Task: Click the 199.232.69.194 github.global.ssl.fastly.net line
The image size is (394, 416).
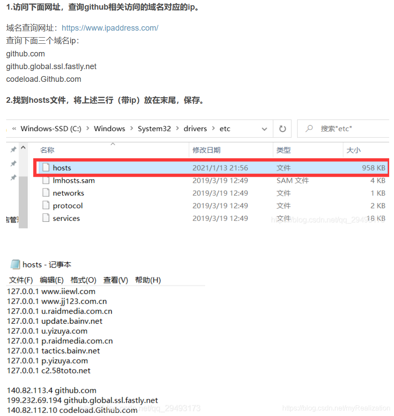Action: point(82,400)
